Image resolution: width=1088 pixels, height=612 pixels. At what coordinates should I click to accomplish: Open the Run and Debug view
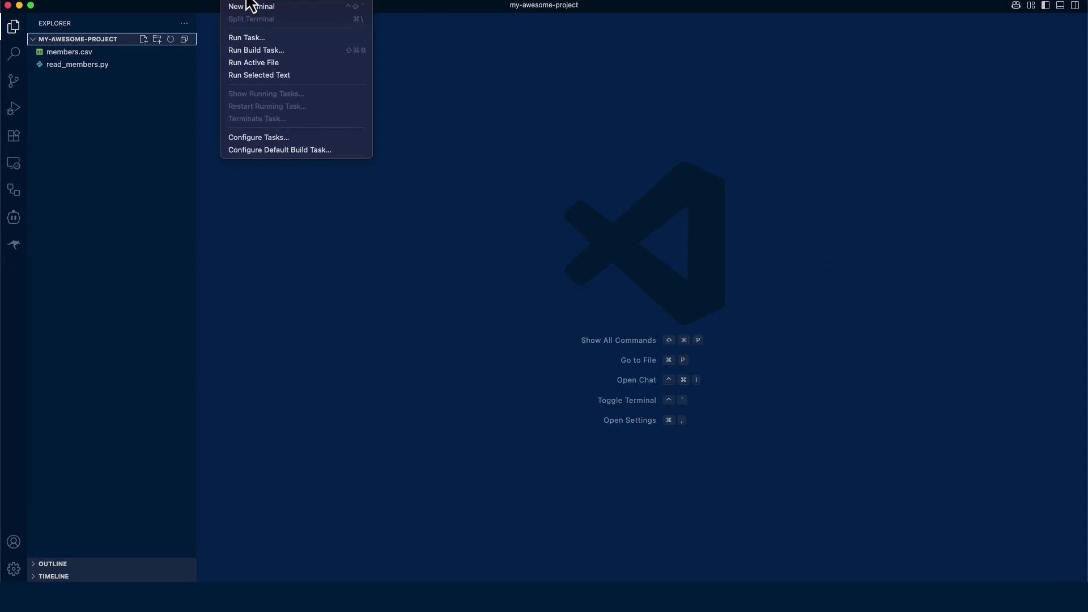click(14, 108)
